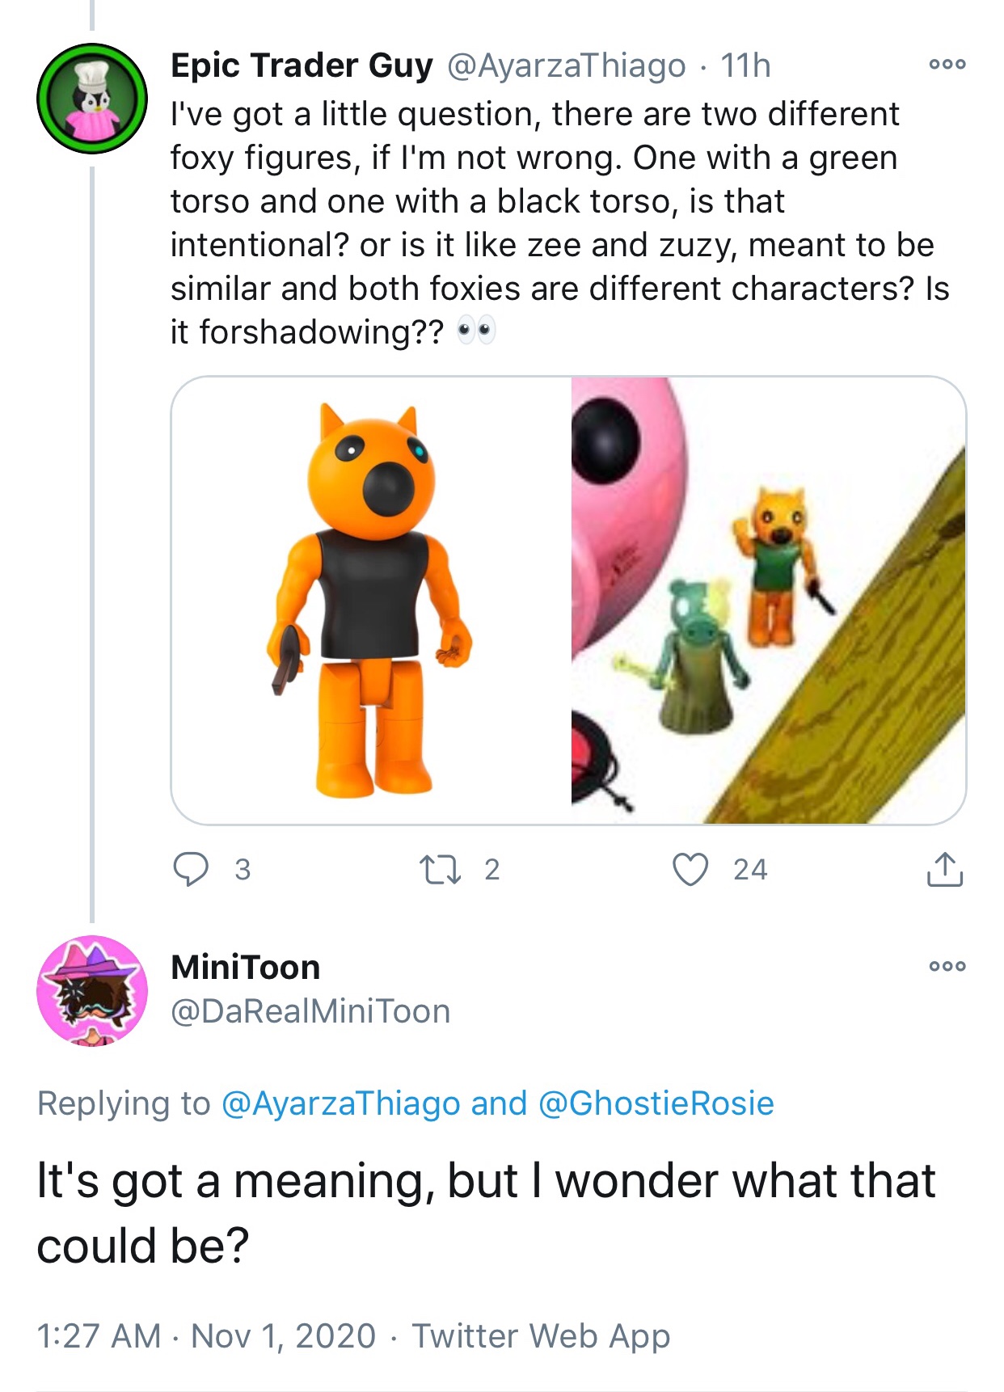Viewport: 1004px width, 1392px height.
Task: View the green torso Foxy figure image
Action: pyautogui.click(x=769, y=600)
